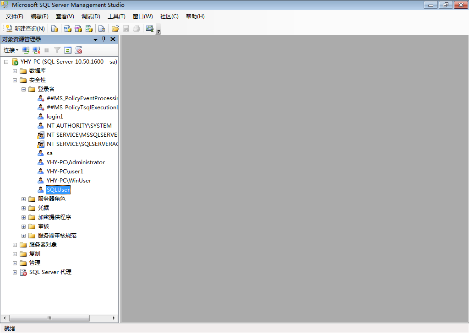
Task: Click Object Explorer horizontal scrollbar thumb
Action: coord(49,318)
